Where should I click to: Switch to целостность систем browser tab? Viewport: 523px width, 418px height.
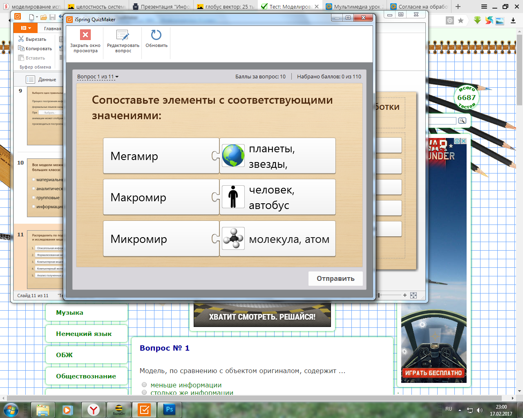tap(96, 7)
